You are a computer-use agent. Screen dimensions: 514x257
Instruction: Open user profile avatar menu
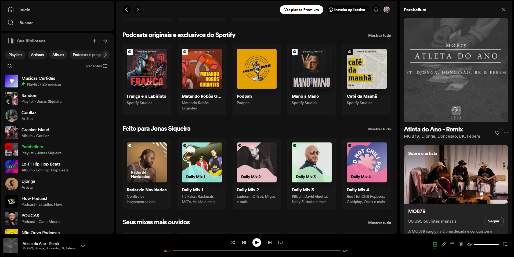[x=387, y=10]
